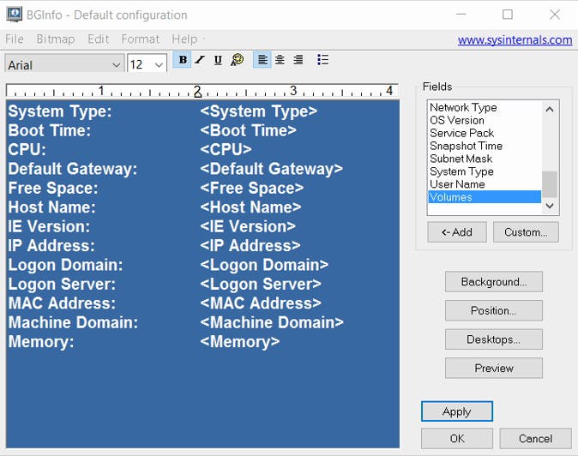This screenshot has width=578, height=456.
Task: Click the "IE Version:" label
Action: [x=49, y=226]
